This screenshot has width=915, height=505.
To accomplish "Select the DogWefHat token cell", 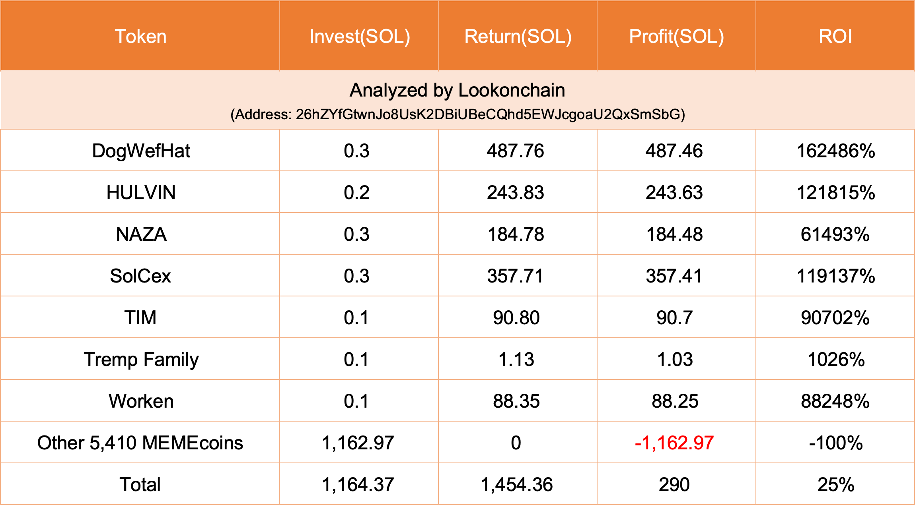I will (141, 151).
